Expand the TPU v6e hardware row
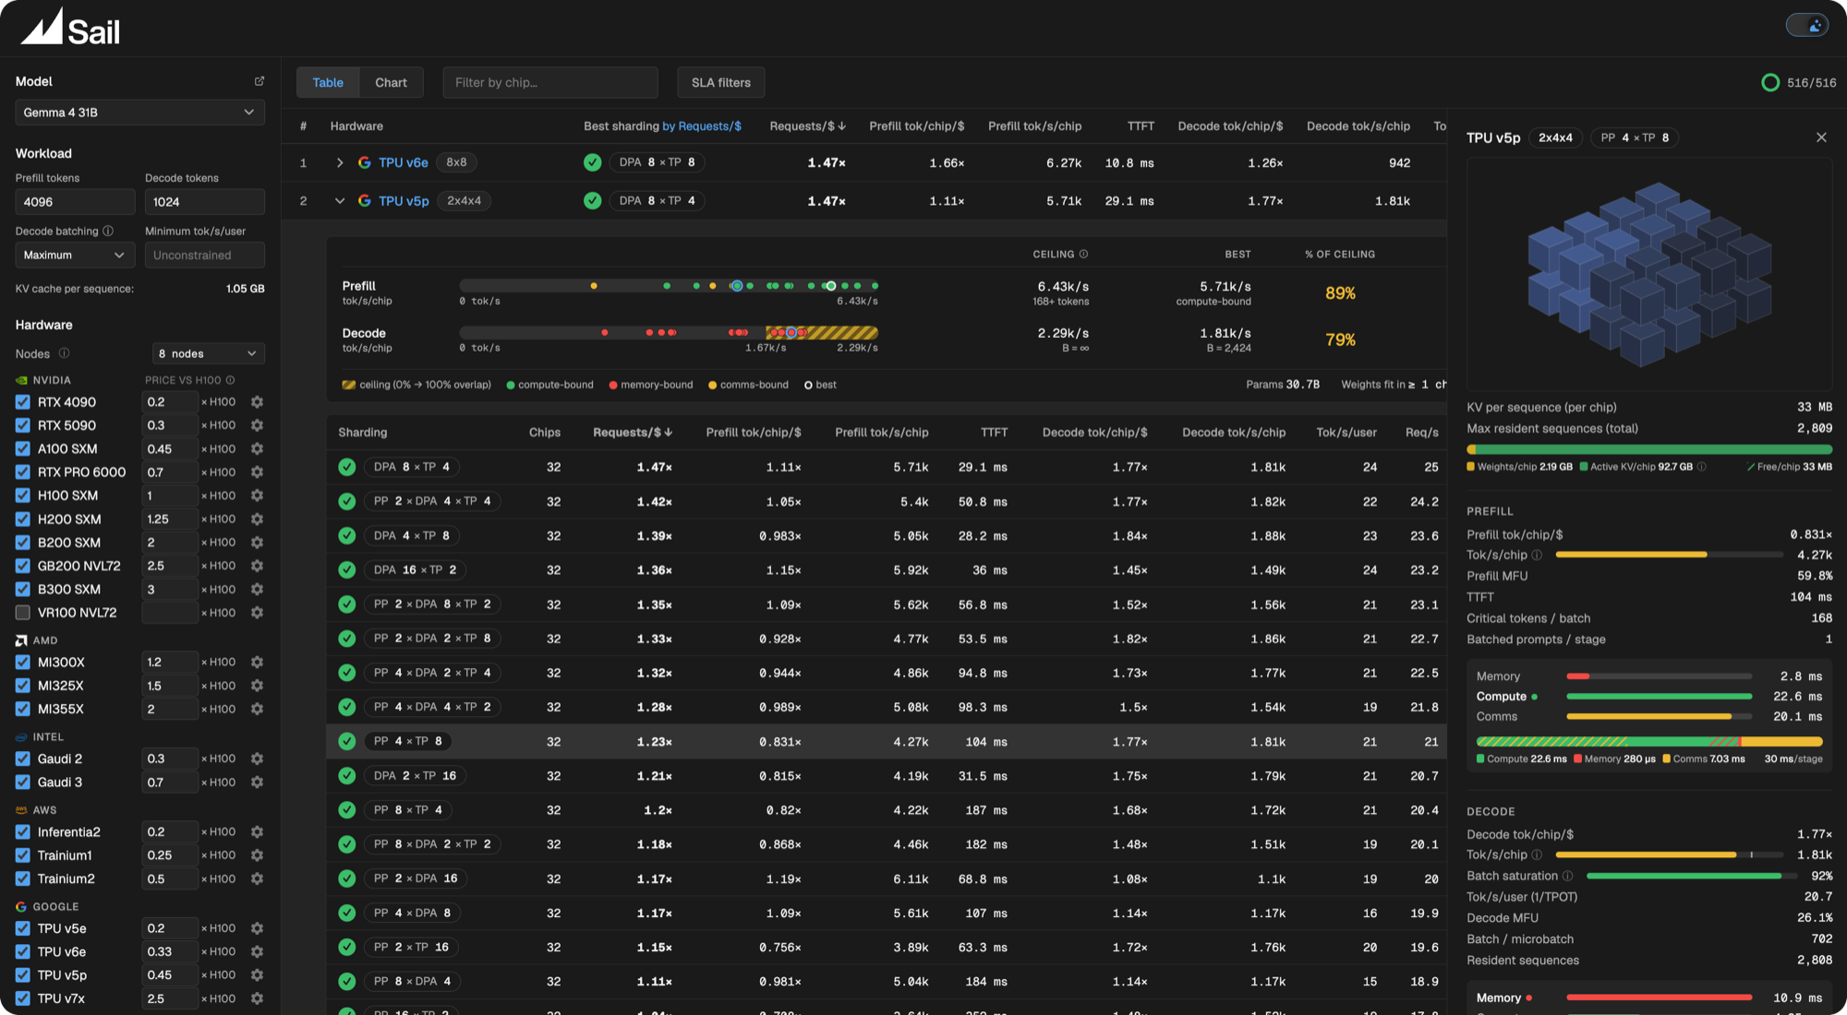The height and width of the screenshot is (1015, 1847). pyautogui.click(x=340, y=162)
